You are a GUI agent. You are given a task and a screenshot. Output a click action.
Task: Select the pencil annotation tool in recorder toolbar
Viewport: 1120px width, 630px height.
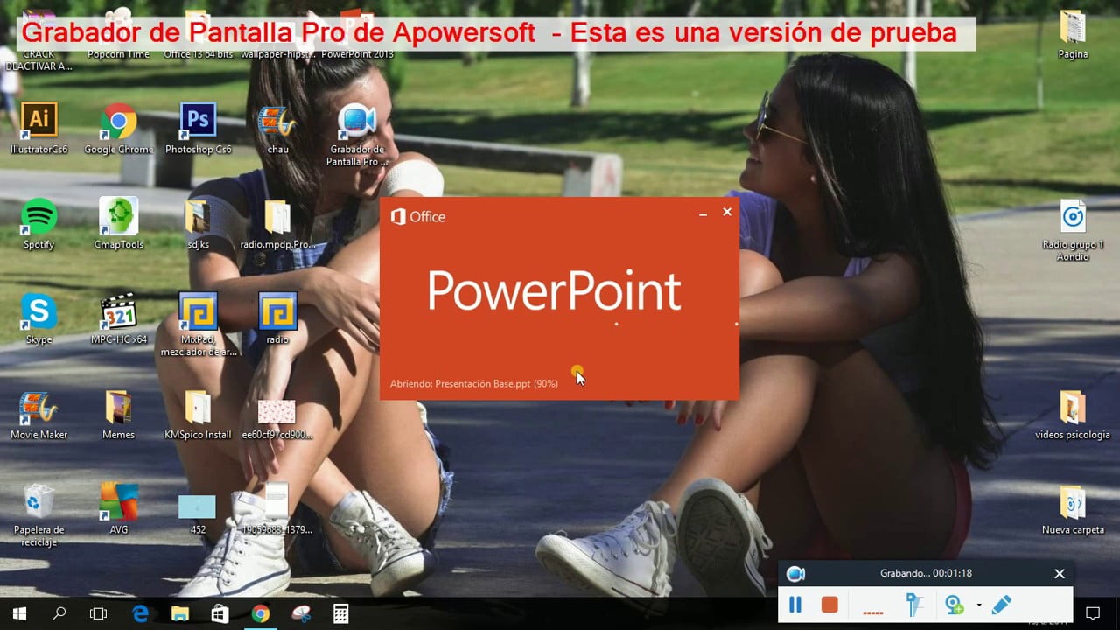(x=1000, y=604)
